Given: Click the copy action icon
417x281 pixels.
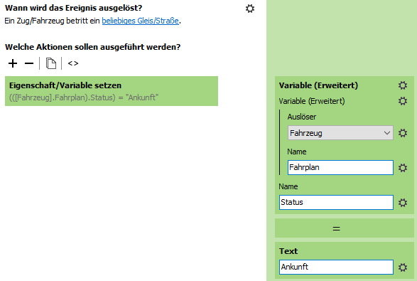Looking at the screenshot, I should pos(51,63).
